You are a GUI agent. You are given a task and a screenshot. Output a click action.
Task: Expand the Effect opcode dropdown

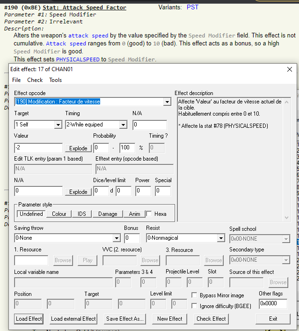[167, 102]
